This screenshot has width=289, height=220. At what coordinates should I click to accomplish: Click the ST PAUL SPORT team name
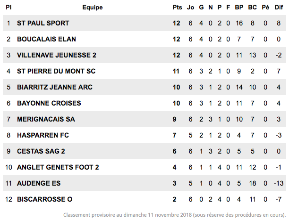[x=43, y=23]
